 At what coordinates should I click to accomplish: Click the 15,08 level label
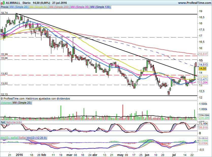(x=4, y=58)
